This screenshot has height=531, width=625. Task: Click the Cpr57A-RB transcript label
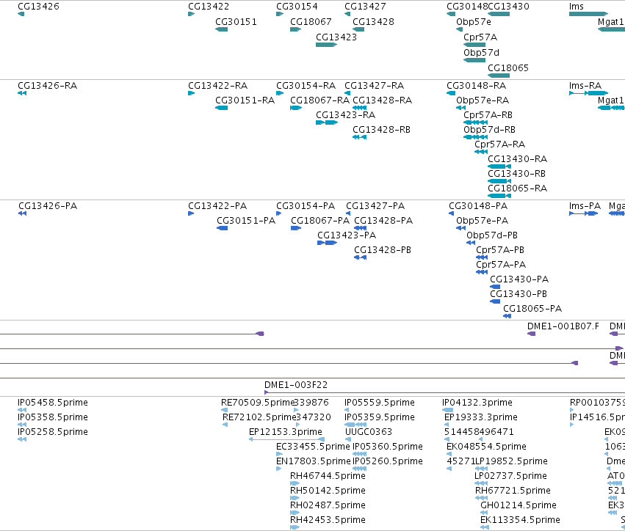[x=488, y=115]
